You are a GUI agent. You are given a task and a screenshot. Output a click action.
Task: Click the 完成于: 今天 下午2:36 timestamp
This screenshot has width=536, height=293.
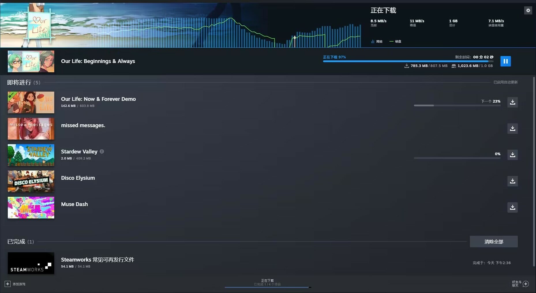pyautogui.click(x=492, y=263)
